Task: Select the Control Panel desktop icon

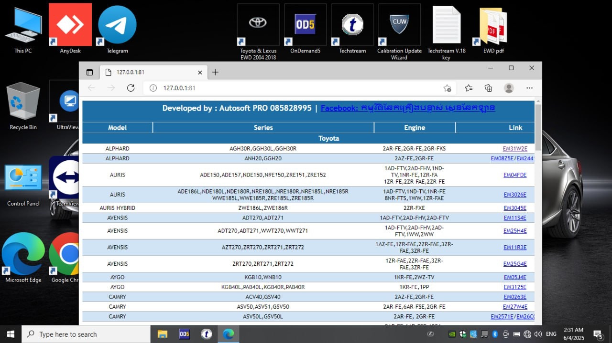Action: [23, 185]
